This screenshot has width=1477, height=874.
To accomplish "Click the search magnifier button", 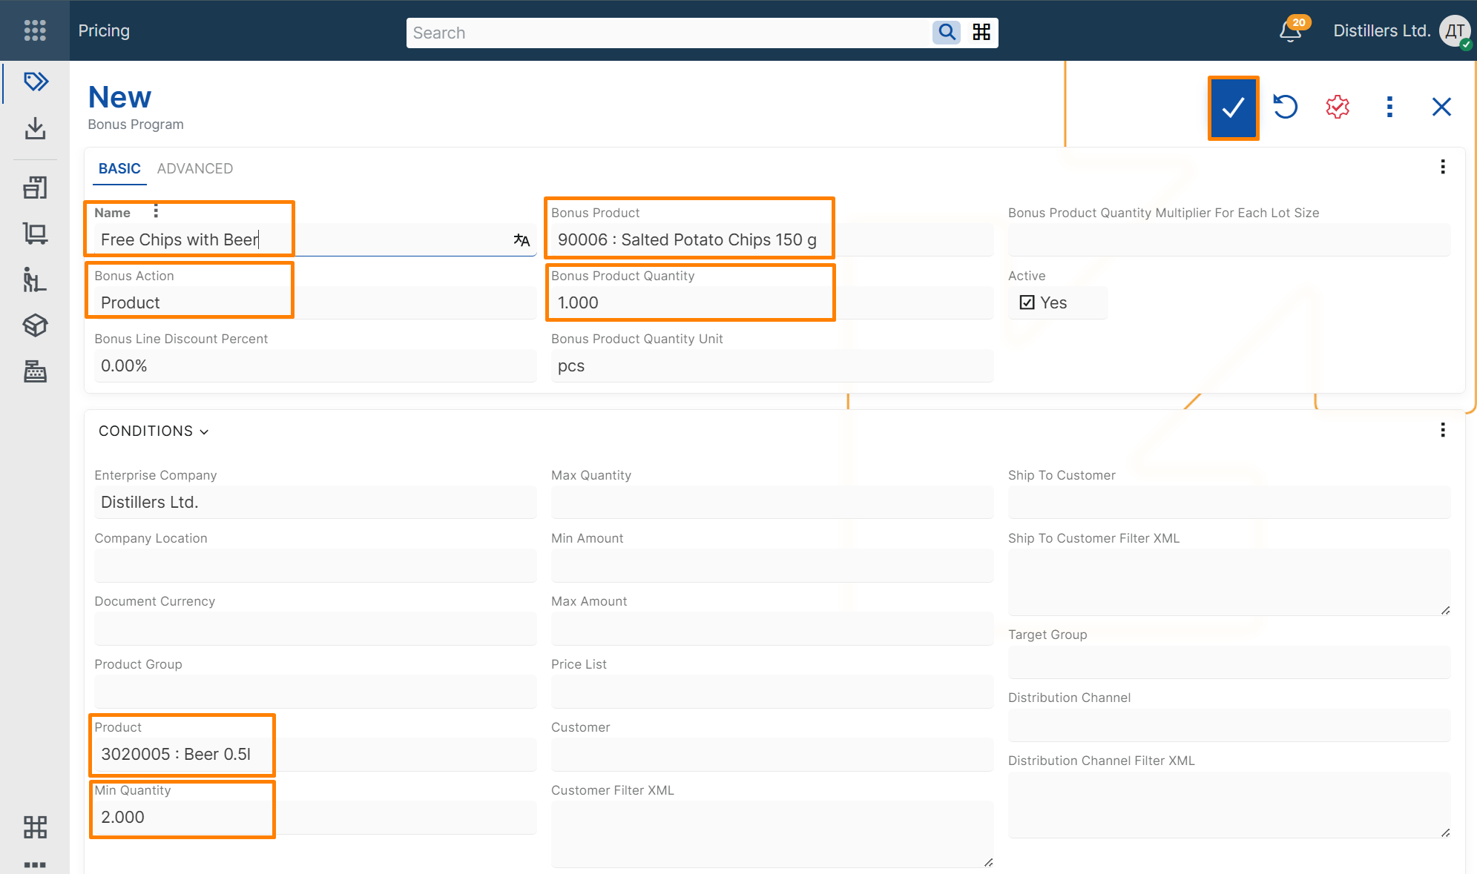I will pos(947,33).
